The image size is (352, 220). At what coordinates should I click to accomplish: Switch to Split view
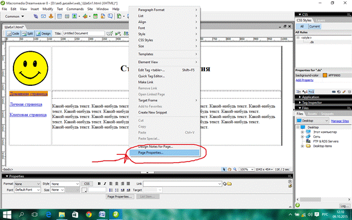pos(28,33)
